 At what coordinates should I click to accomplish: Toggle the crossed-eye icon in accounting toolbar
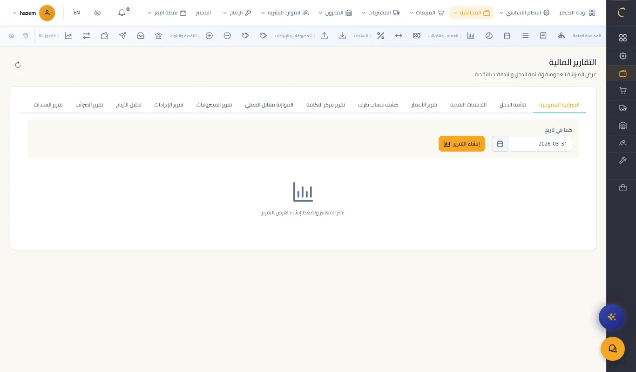coord(12,35)
